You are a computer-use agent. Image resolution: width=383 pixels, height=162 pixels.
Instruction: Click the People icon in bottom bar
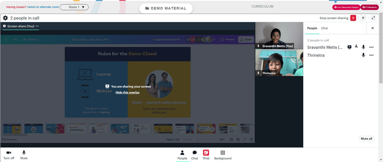(182, 155)
